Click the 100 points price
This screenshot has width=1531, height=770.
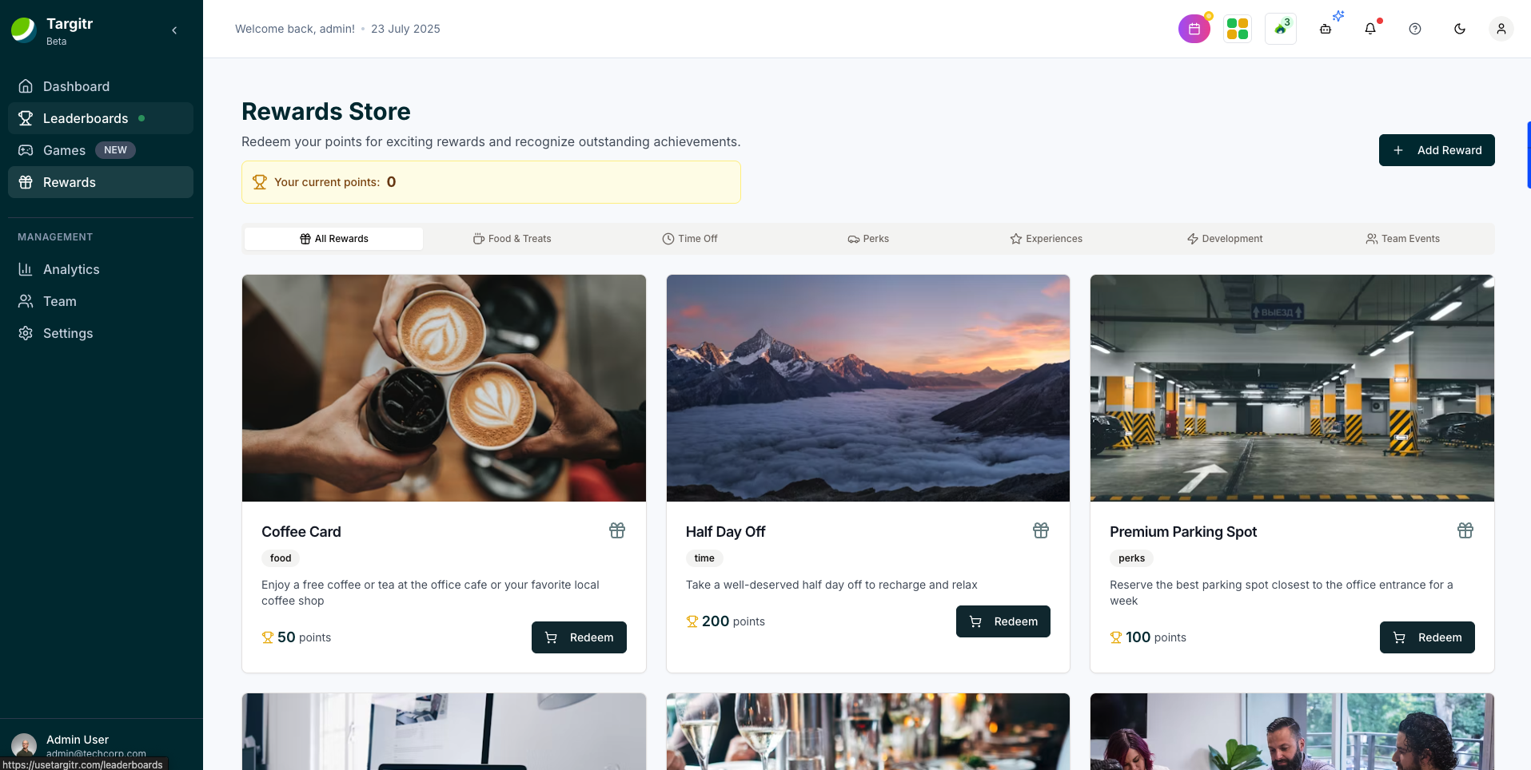(1148, 637)
